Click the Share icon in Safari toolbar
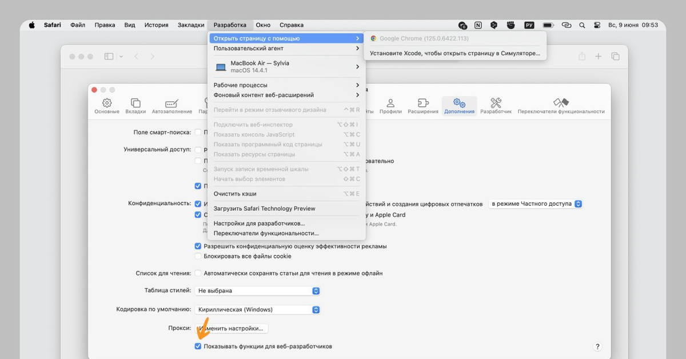This screenshot has width=686, height=359. coord(582,57)
